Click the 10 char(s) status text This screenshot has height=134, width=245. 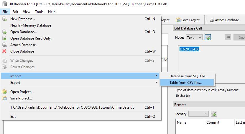(x=182, y=96)
